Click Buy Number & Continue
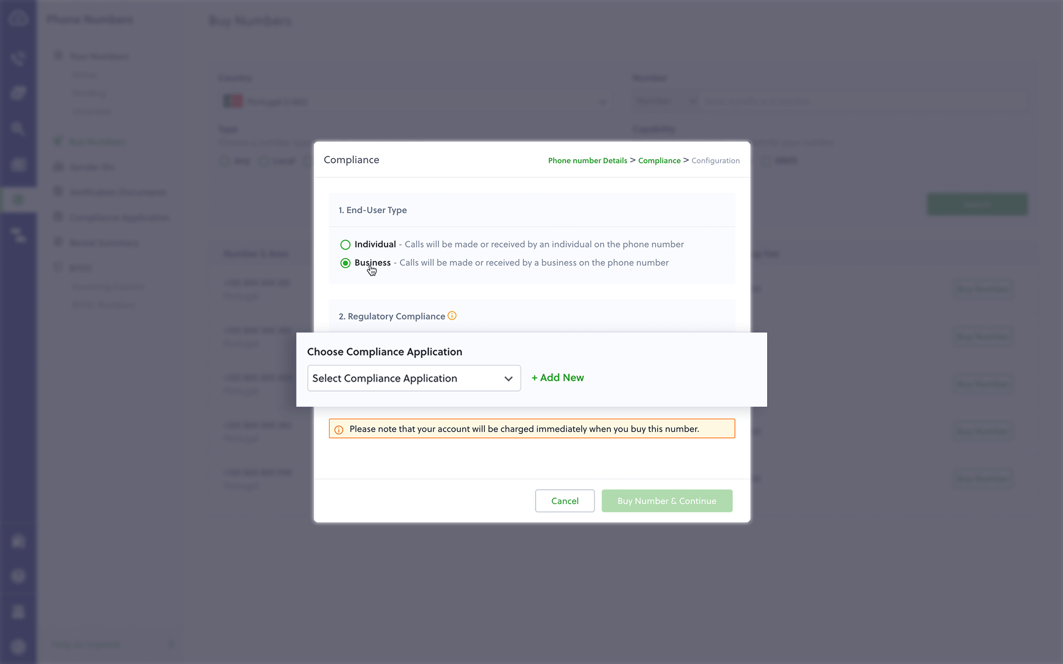1063x664 pixels. [x=667, y=501]
